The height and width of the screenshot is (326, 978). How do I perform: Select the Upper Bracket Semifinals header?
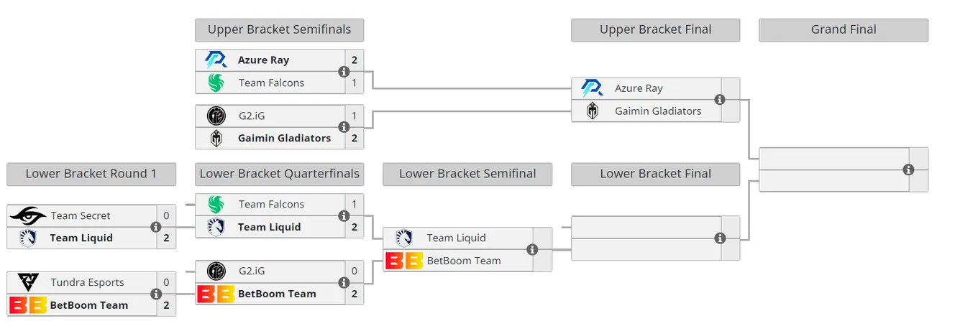tap(279, 30)
